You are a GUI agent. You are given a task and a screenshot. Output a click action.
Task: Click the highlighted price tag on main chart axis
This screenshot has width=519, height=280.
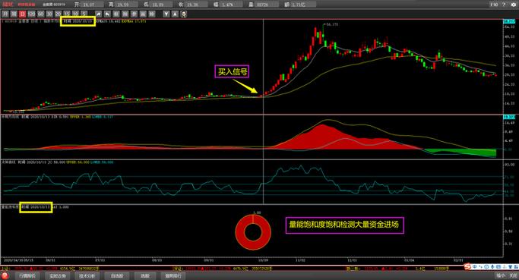pyautogui.click(x=508, y=21)
